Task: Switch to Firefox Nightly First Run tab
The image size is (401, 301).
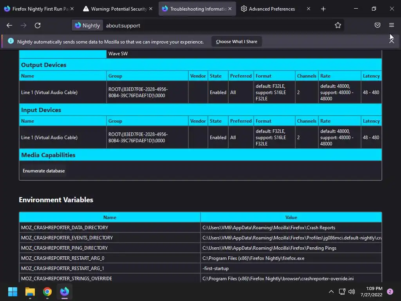Action: (x=38, y=9)
